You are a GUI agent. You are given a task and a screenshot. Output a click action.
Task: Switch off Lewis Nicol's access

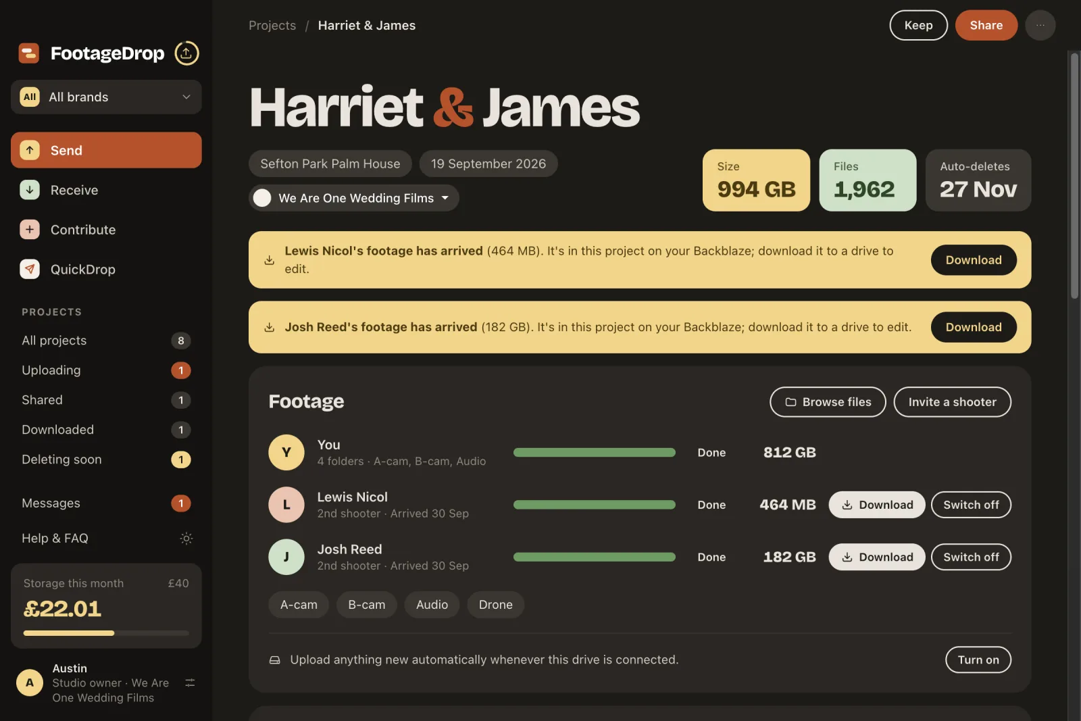tap(971, 505)
